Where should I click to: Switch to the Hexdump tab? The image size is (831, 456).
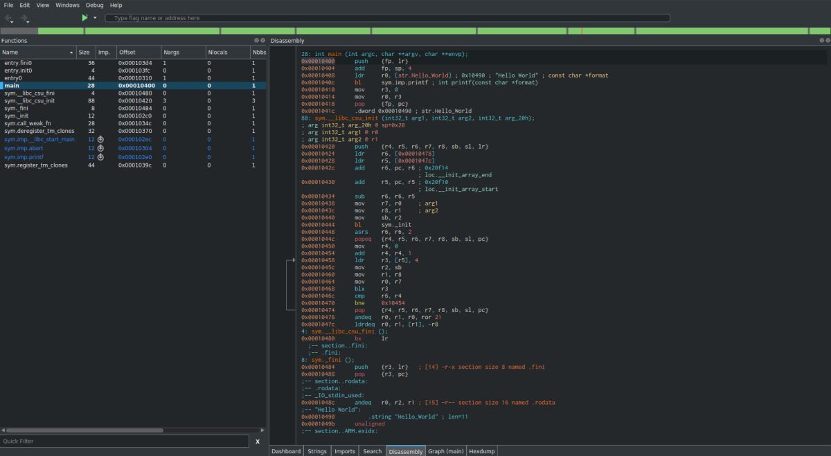coord(483,451)
